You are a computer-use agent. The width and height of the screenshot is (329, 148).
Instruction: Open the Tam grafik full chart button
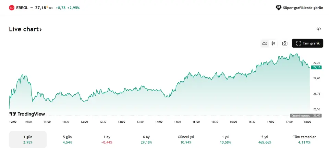click(x=307, y=43)
